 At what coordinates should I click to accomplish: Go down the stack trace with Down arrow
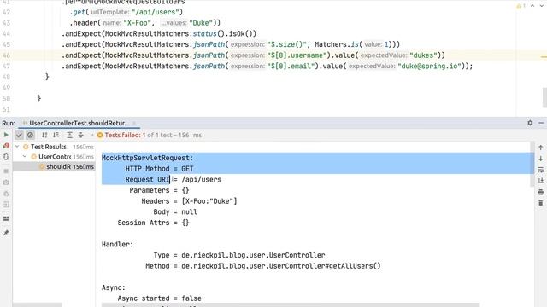[541, 159]
